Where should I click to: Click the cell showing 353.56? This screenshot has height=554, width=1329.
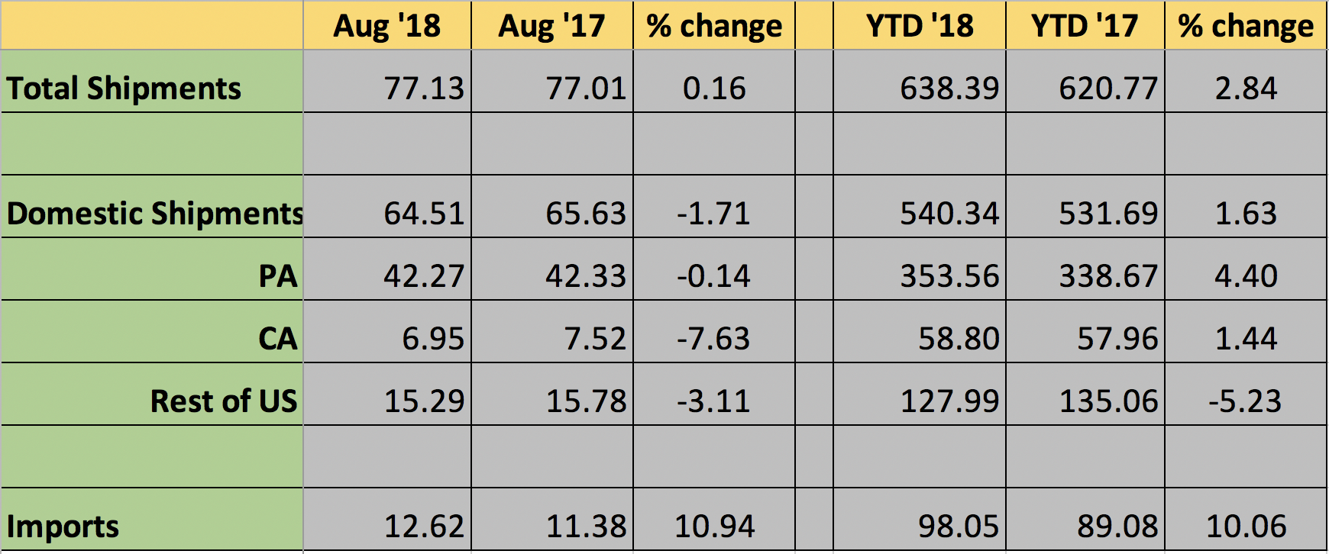coord(949,275)
